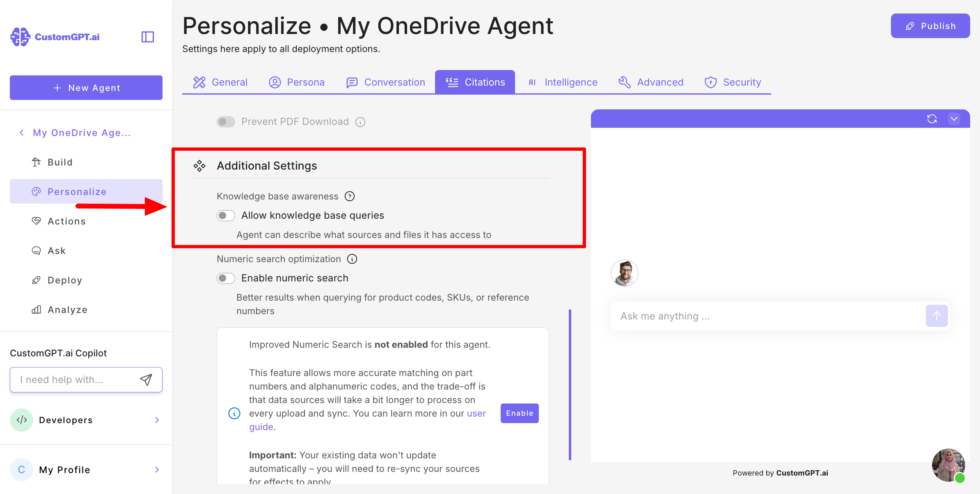Open the user guide link

tap(476, 413)
